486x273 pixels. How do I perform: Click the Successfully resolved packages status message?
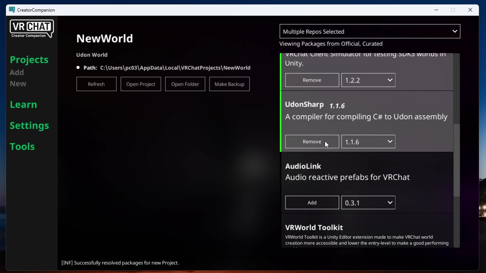(120, 263)
